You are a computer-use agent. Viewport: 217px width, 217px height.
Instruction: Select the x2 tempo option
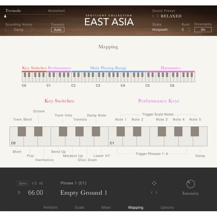(x=41, y=183)
